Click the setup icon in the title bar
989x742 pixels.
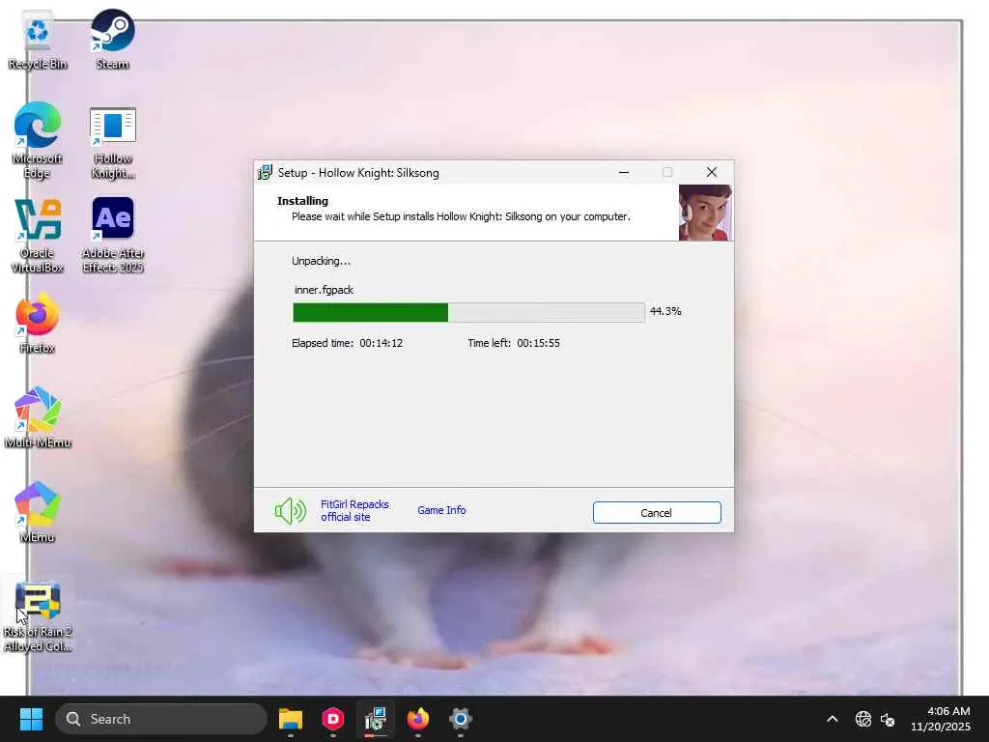pos(266,172)
